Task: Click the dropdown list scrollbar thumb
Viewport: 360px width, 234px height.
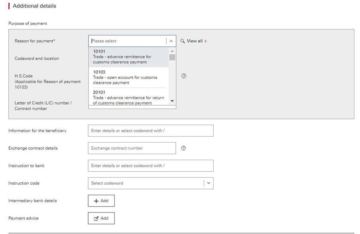Action: click(x=172, y=57)
